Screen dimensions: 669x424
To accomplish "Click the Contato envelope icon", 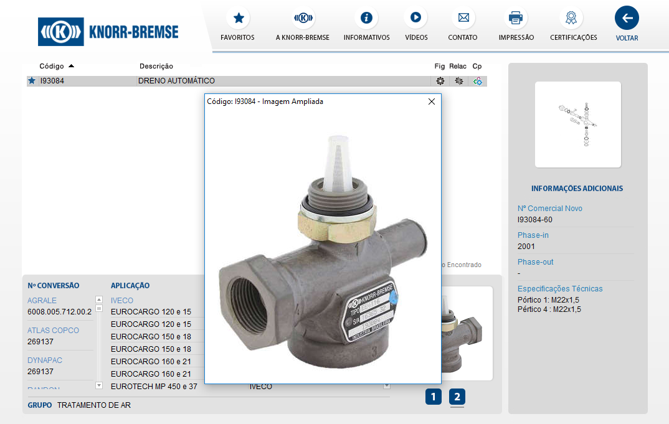I will 463,18.
